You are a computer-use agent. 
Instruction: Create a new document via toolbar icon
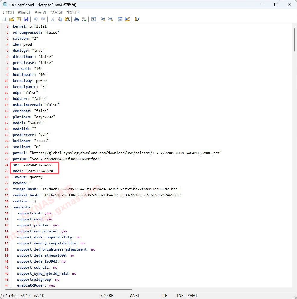pos(5,19)
